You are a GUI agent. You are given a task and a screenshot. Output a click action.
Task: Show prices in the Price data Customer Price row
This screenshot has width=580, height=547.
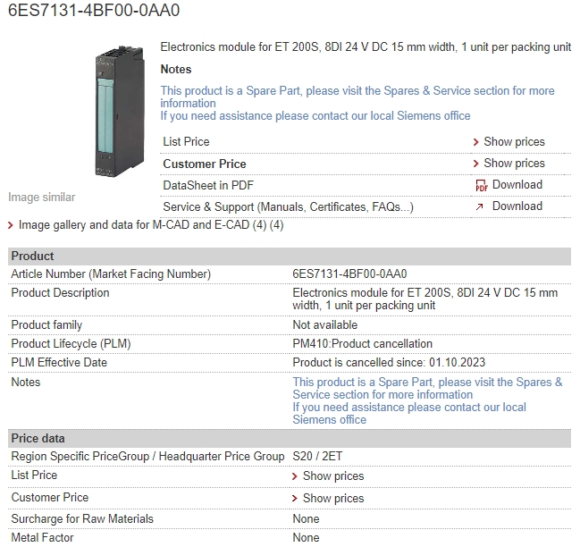click(333, 498)
